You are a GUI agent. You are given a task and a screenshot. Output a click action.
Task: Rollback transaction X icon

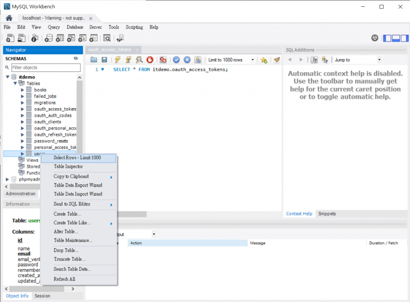(x=187, y=60)
